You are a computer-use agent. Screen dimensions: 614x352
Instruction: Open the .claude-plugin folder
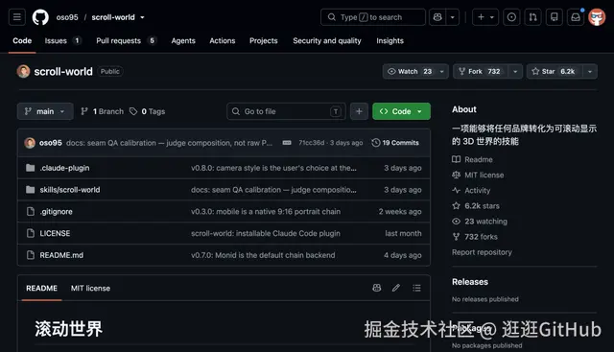click(64, 168)
